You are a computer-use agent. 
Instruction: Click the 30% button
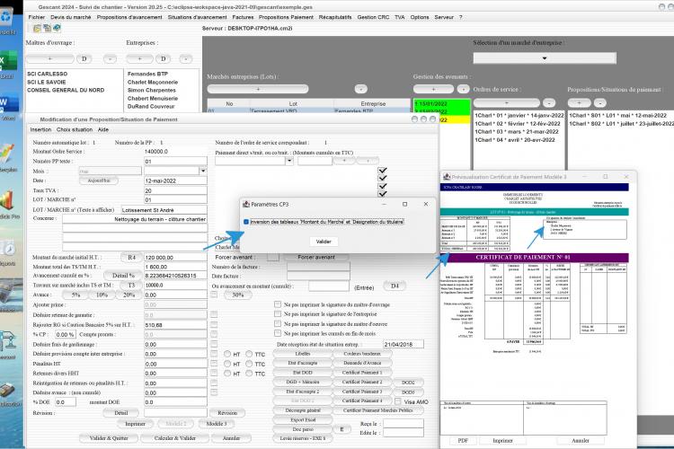pyautogui.click(x=238, y=295)
